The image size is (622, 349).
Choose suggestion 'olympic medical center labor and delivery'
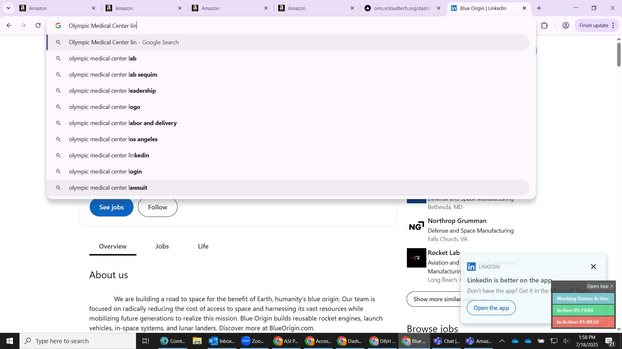[x=288, y=123]
